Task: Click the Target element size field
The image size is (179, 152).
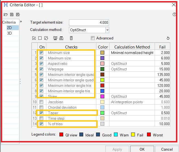Action: [x=89, y=22]
